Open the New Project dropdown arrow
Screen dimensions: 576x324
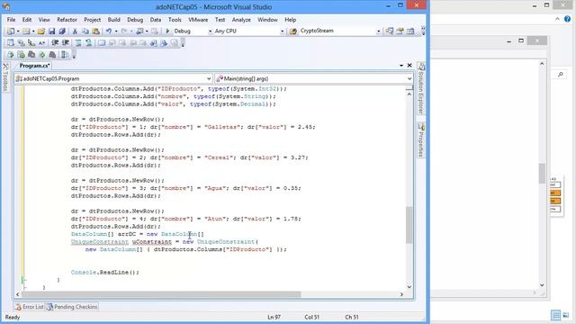(18, 31)
